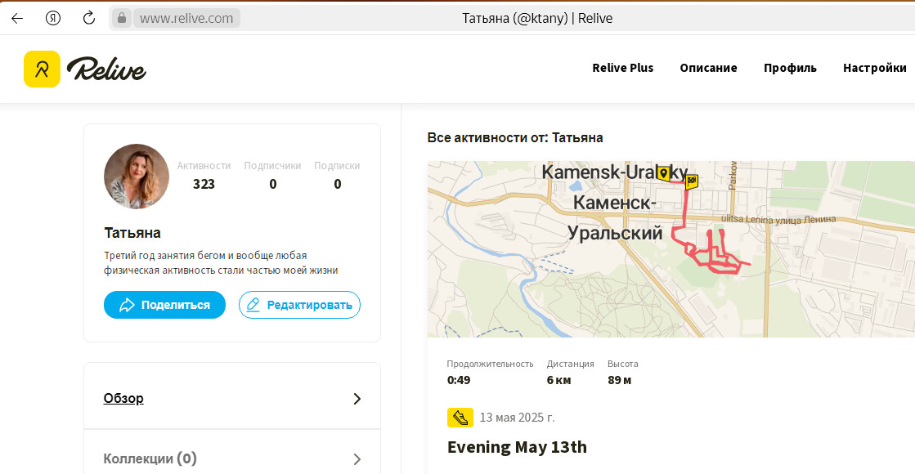Expand Коллекции with its chevron arrow
The height and width of the screenshot is (474, 915).
coord(357,459)
